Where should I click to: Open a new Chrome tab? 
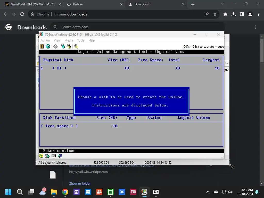[x=193, y=5]
